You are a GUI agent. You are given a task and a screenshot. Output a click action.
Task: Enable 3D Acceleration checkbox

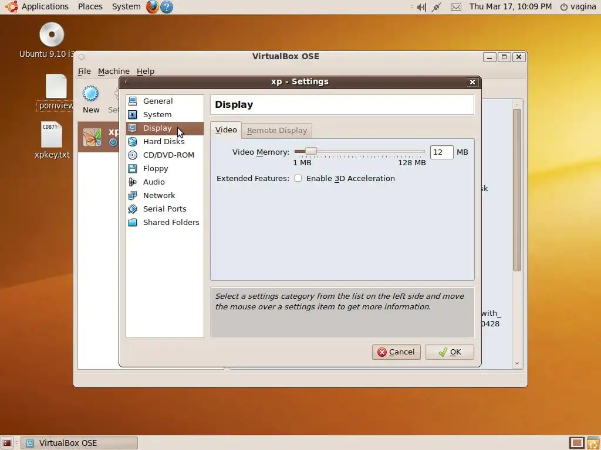[298, 178]
